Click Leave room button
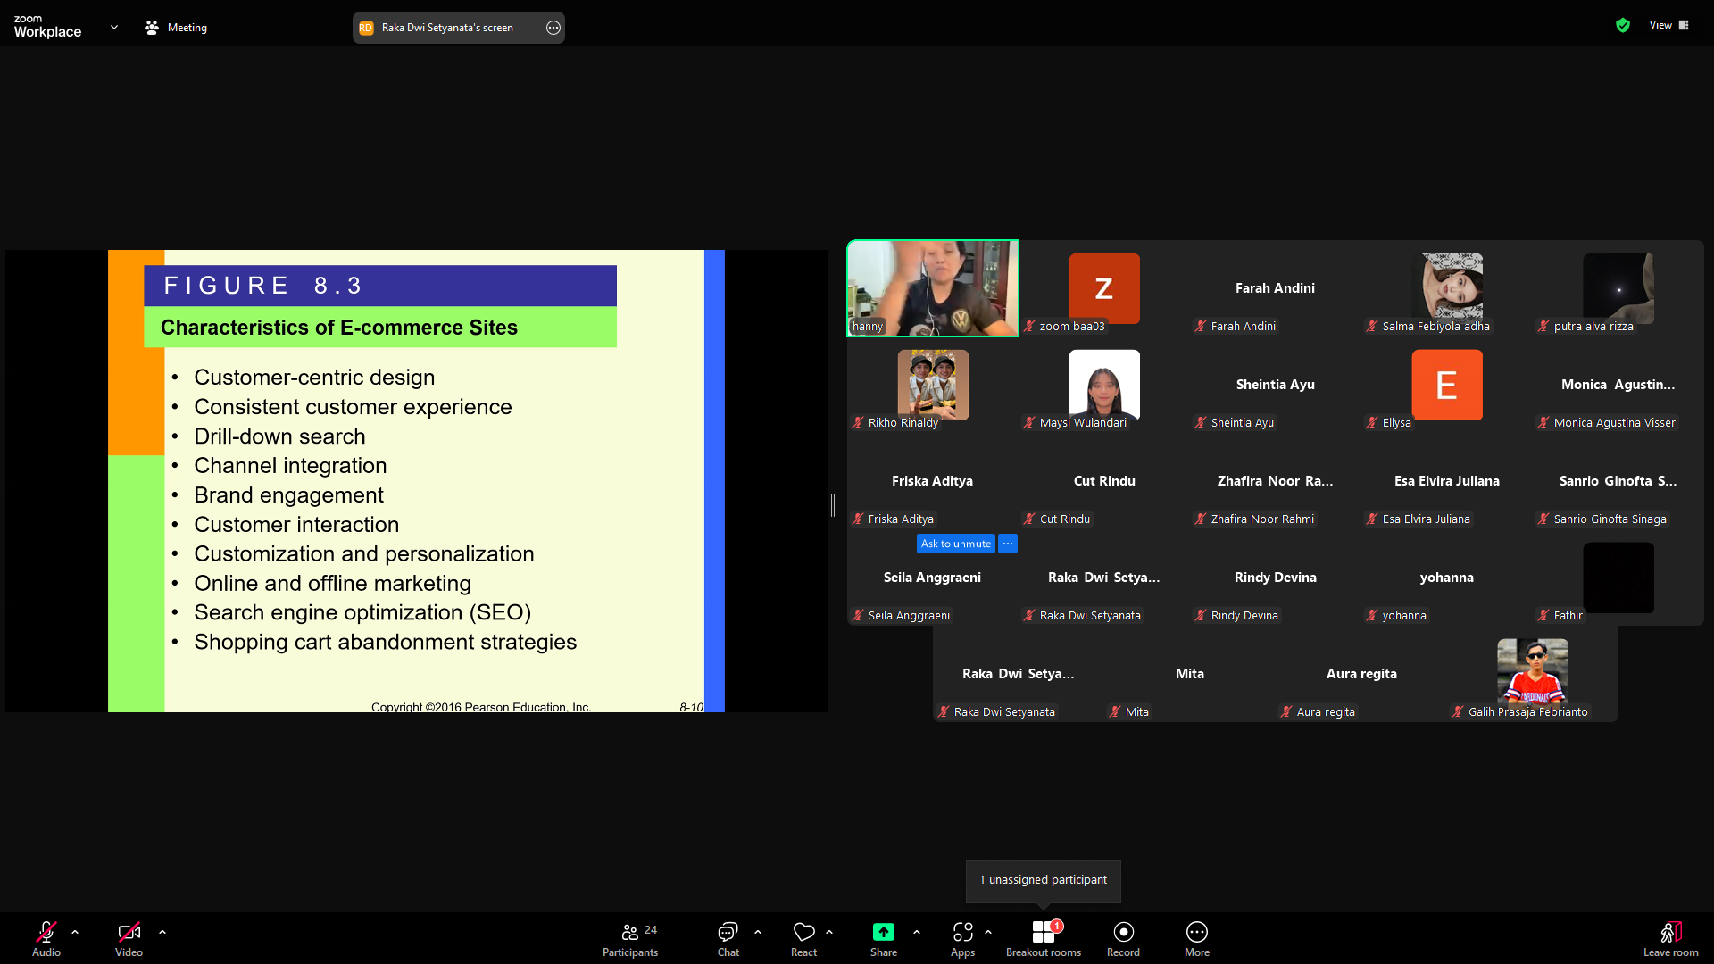1714x964 pixels. [1671, 938]
